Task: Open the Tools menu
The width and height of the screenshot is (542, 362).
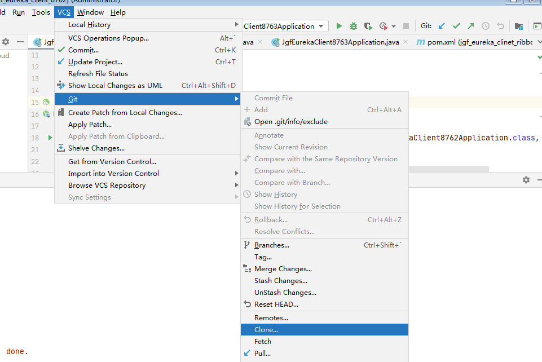Action: [41, 12]
